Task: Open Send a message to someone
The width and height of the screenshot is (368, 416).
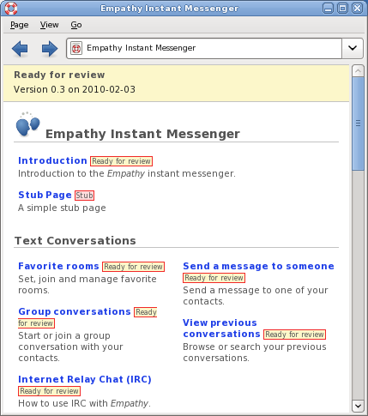Action: coord(258,266)
